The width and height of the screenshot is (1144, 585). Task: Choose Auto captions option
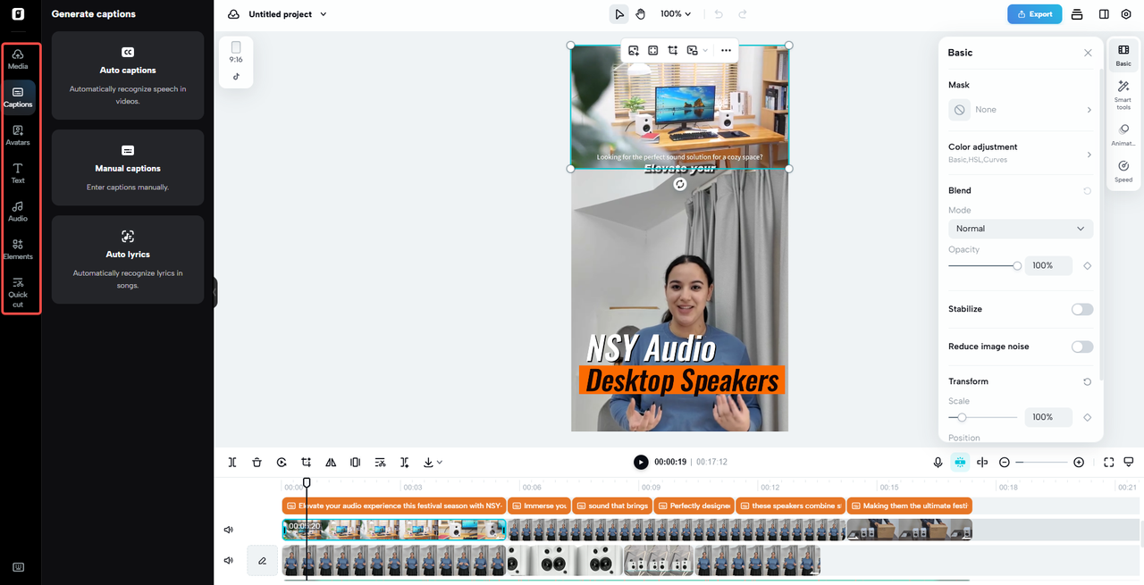(x=128, y=76)
